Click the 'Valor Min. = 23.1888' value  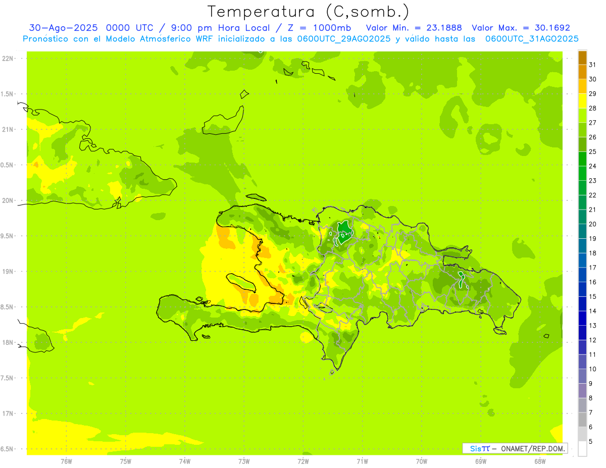pyautogui.click(x=414, y=28)
